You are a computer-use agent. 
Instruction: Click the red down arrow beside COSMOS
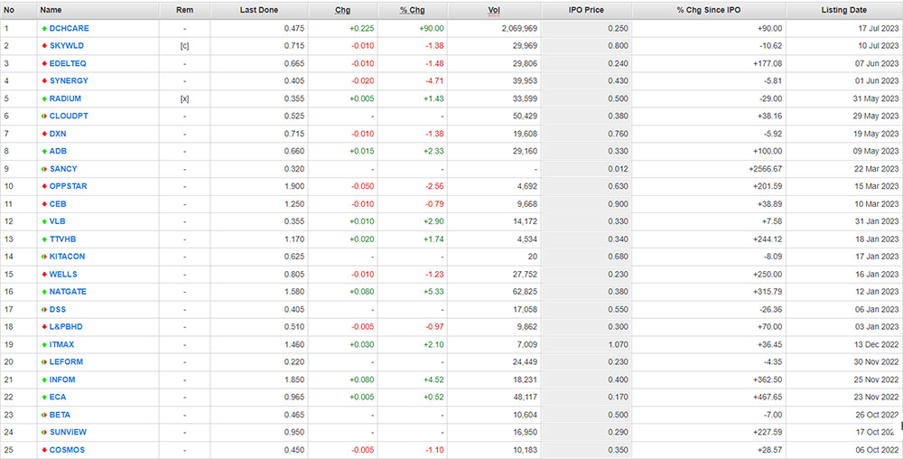tap(44, 450)
